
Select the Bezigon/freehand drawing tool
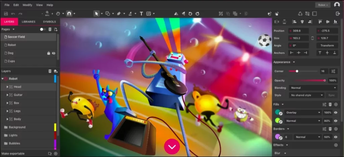pyautogui.click(x=130, y=13)
